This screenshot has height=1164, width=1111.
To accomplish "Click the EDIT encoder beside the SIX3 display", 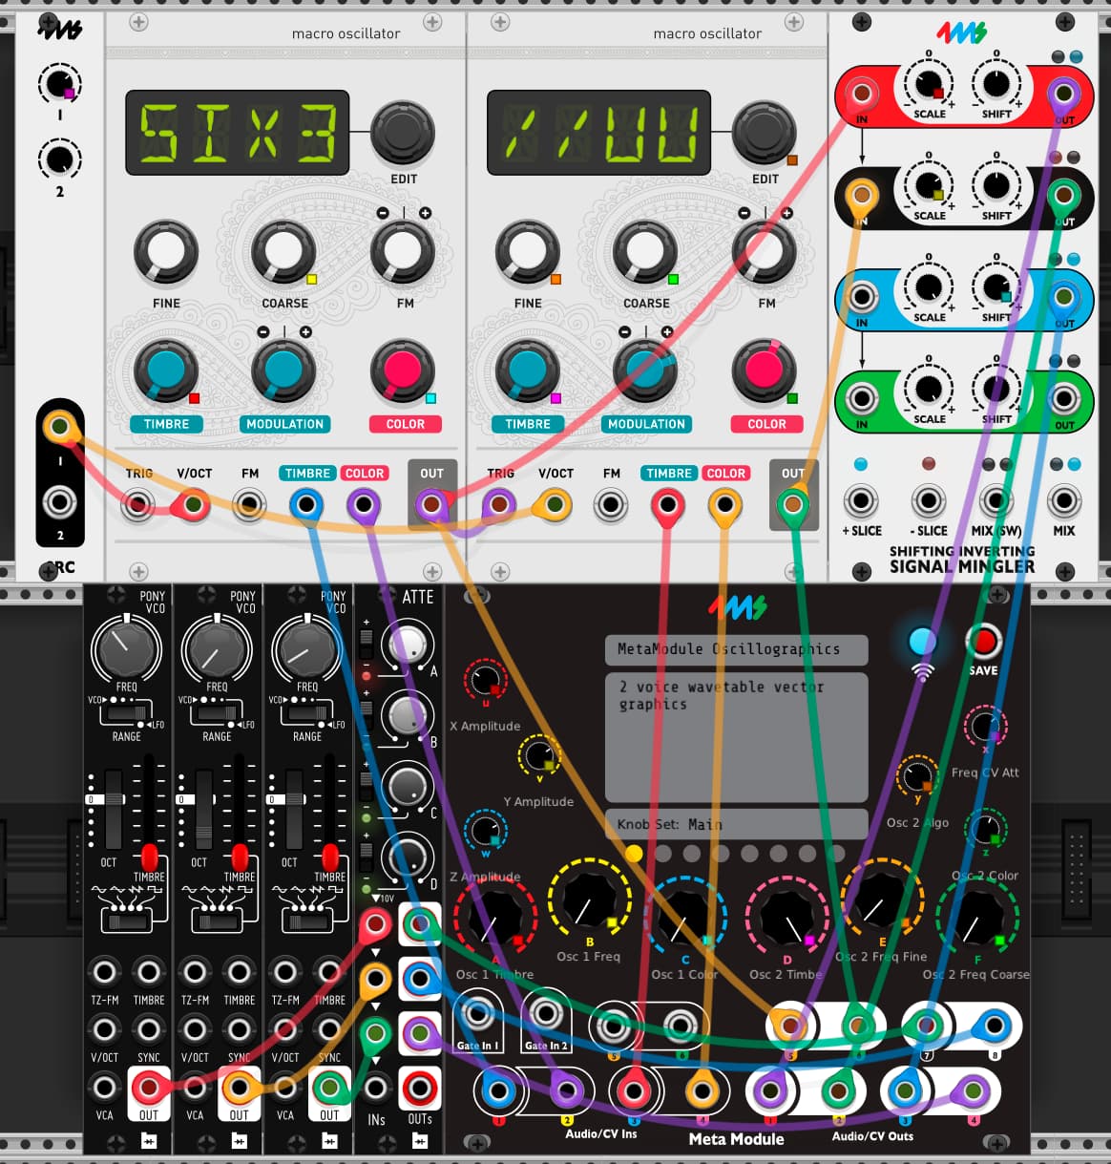I will tap(403, 132).
